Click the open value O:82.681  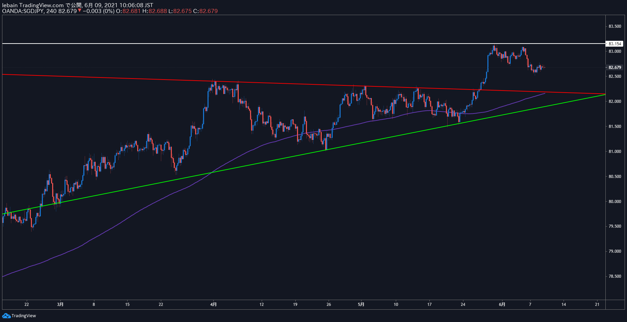pyautogui.click(x=128, y=11)
